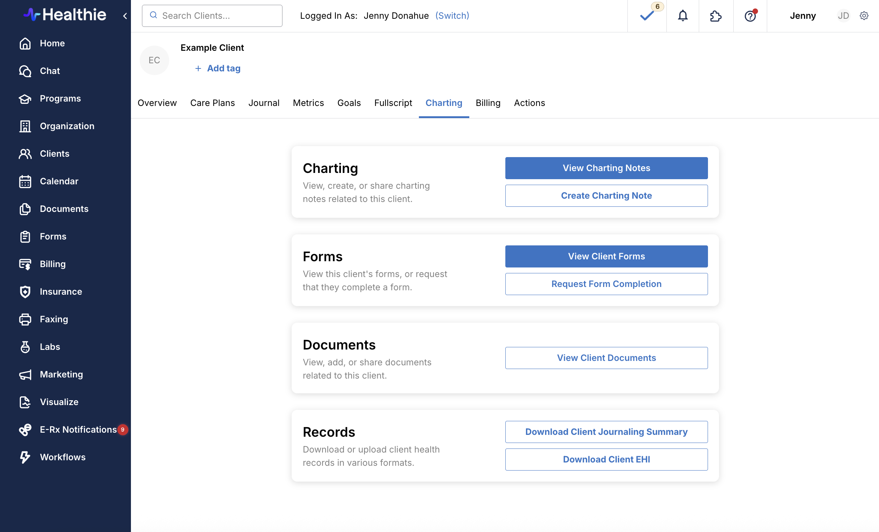The width and height of the screenshot is (879, 532).
Task: Open Workflows from the sidebar
Action: pos(63,457)
